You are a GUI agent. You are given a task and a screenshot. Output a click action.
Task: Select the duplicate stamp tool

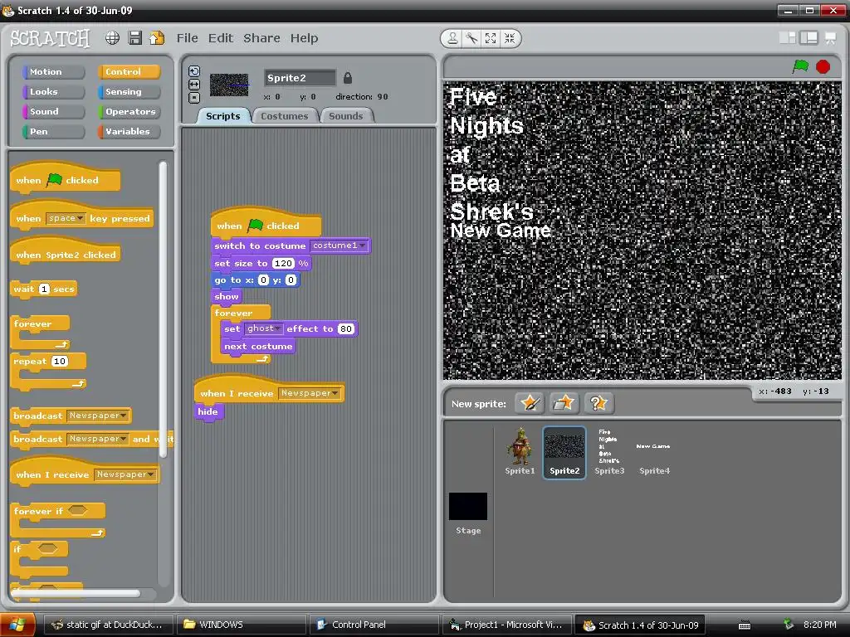coord(452,38)
